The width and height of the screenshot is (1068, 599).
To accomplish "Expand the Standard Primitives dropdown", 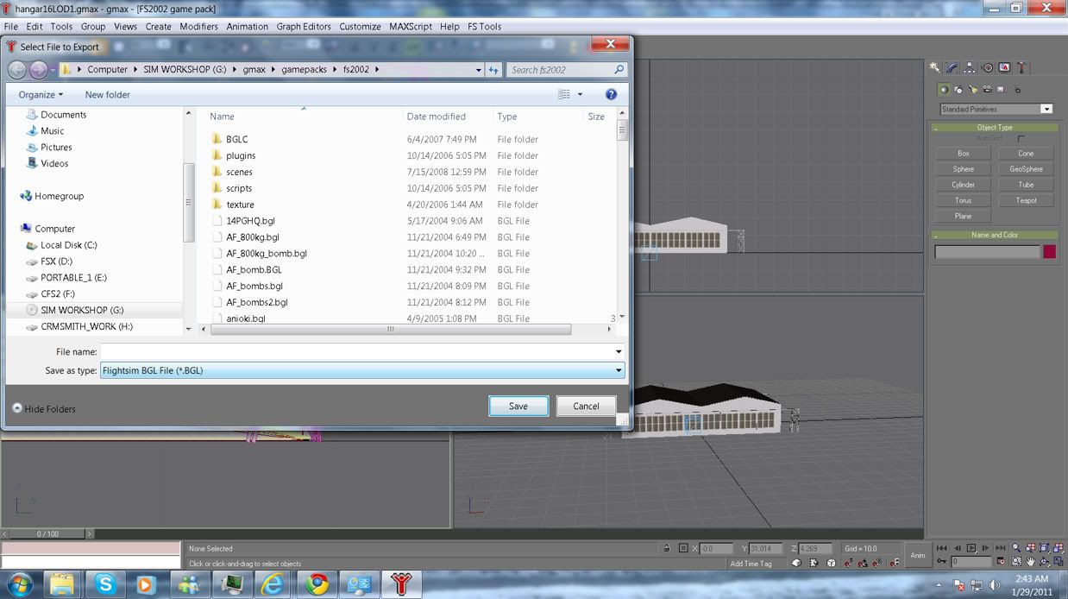I will click(1046, 110).
